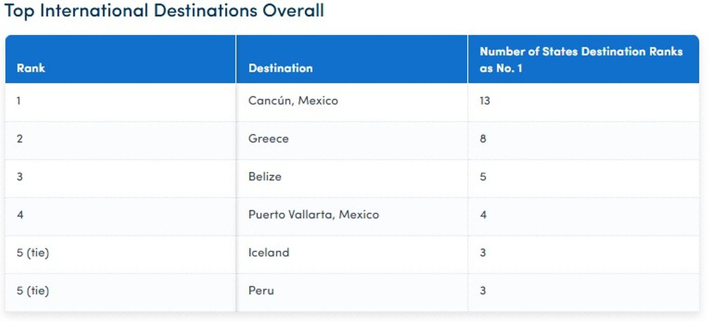Click the "5 (tie)" rank beside Iceland

32,252
